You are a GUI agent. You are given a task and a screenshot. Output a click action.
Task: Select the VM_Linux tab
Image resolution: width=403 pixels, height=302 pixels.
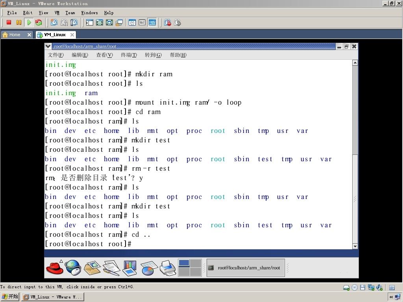pos(55,35)
